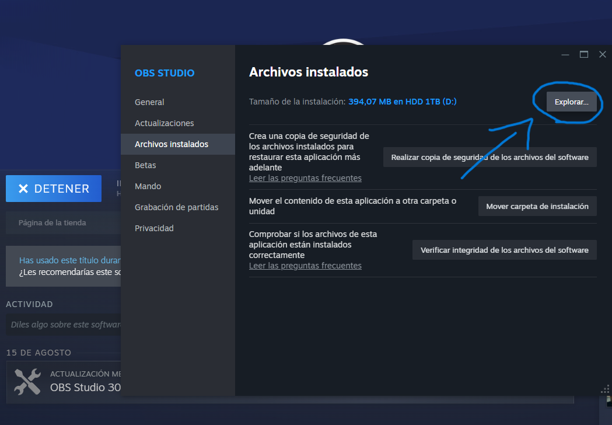
Task: Click the window resize grip dots
Action: (x=605, y=389)
